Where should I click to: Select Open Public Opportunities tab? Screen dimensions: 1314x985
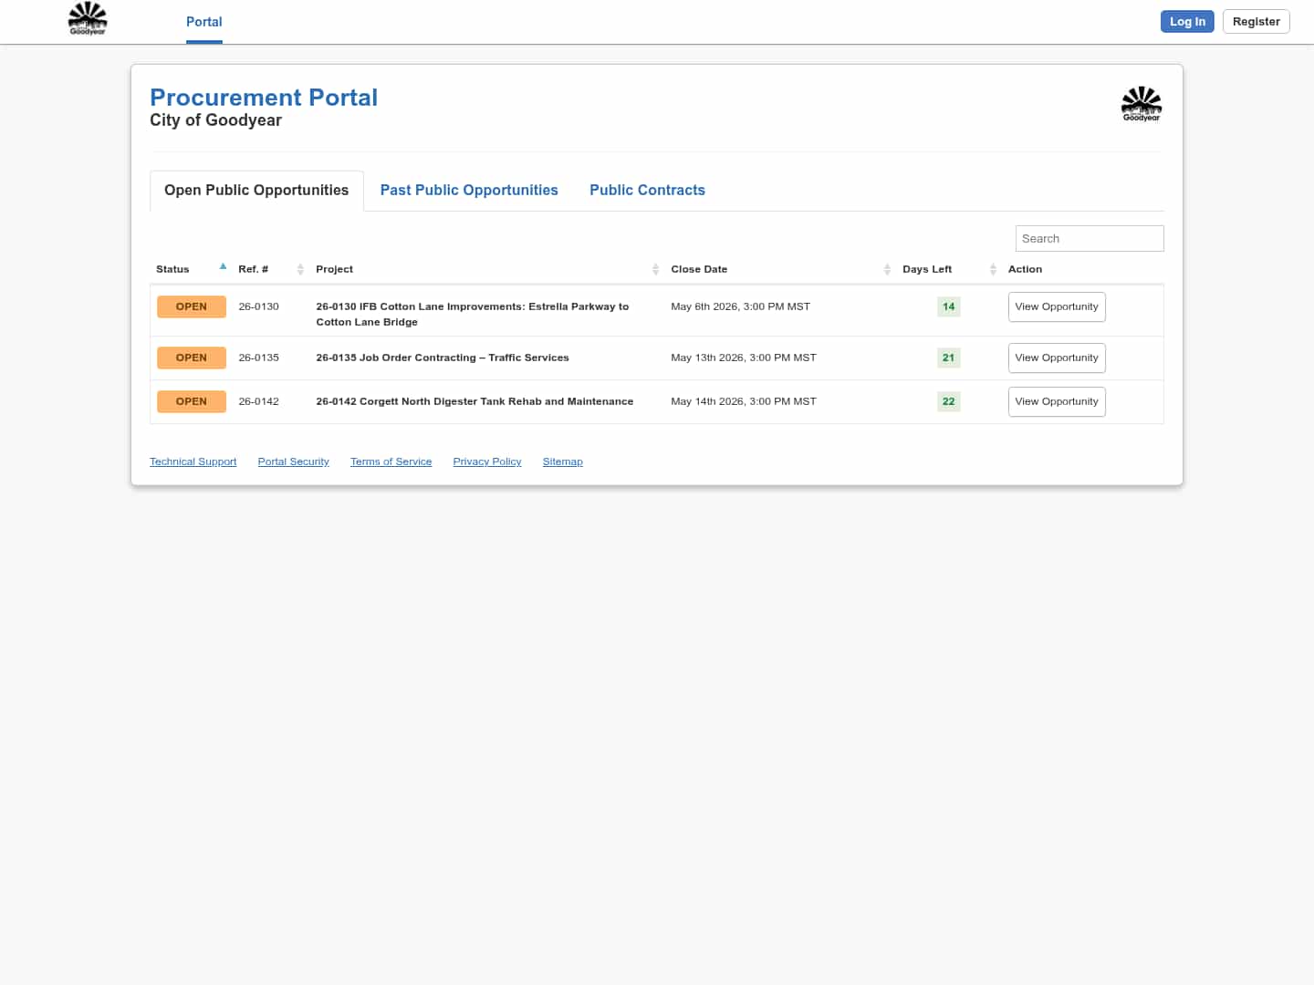pos(256,191)
